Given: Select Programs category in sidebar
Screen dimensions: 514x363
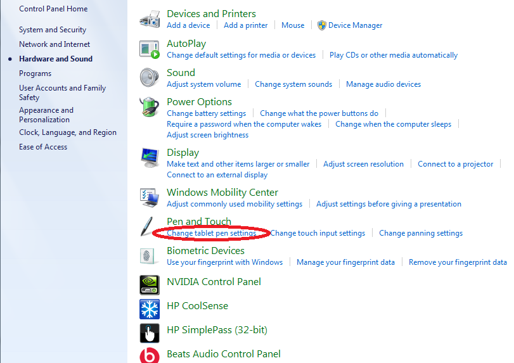Looking at the screenshot, I should click(35, 73).
